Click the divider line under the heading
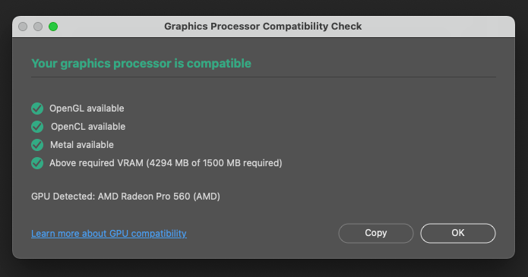 click(264, 77)
